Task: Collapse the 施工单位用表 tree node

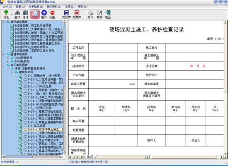Action: 3,65
